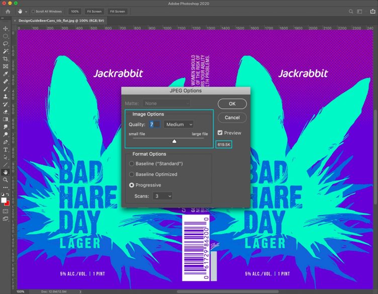The height and width of the screenshot is (294, 378).
Task: Click the Share icon at top right
Action: click(x=372, y=11)
